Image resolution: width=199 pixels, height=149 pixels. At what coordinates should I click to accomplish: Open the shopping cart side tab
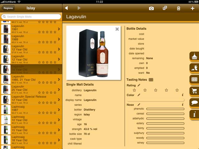(194, 91)
